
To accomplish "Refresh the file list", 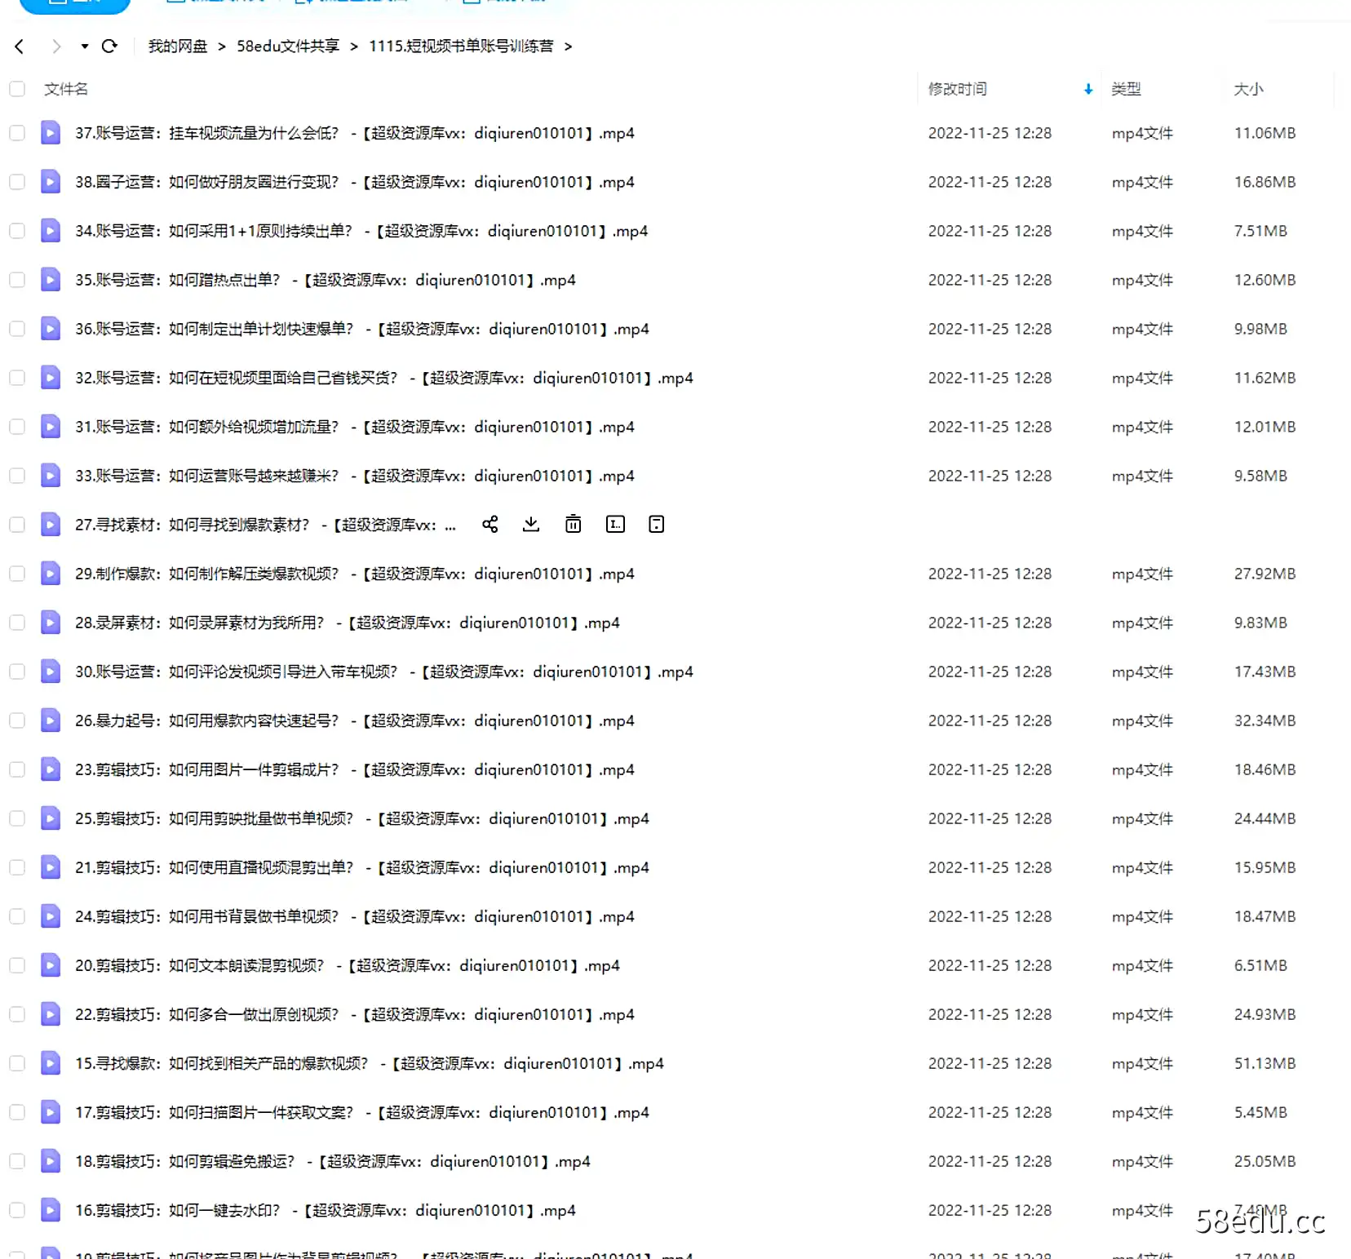I will pos(109,47).
